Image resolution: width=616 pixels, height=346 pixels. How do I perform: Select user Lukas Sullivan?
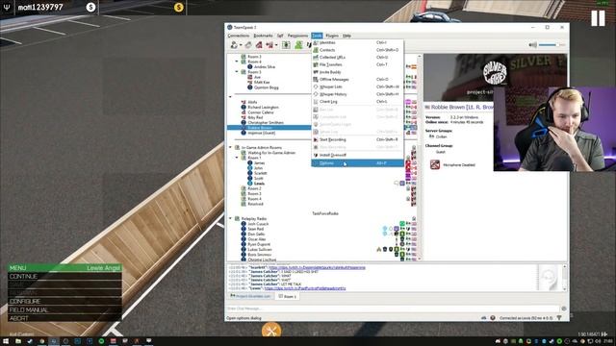pyautogui.click(x=259, y=249)
